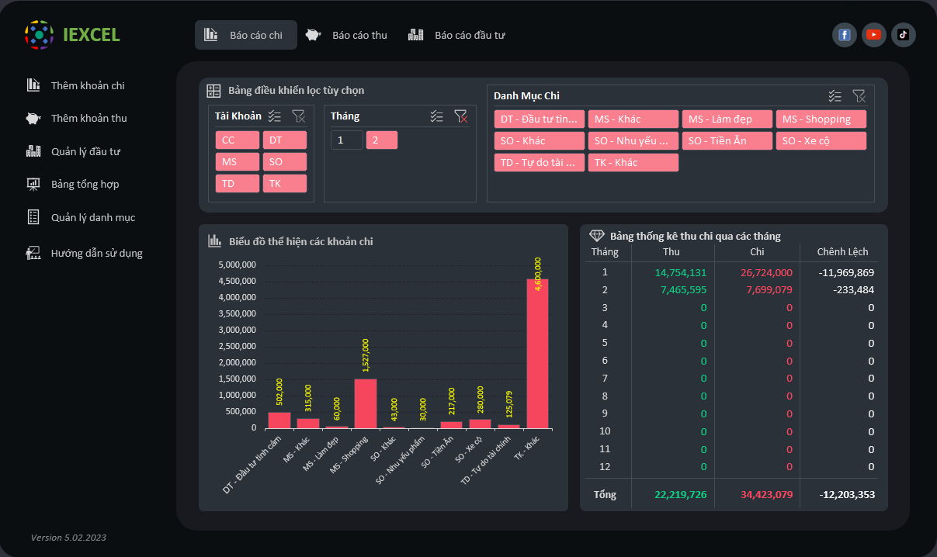
Task: Toggle the TD - Tự do tài category filter
Action: (x=540, y=163)
